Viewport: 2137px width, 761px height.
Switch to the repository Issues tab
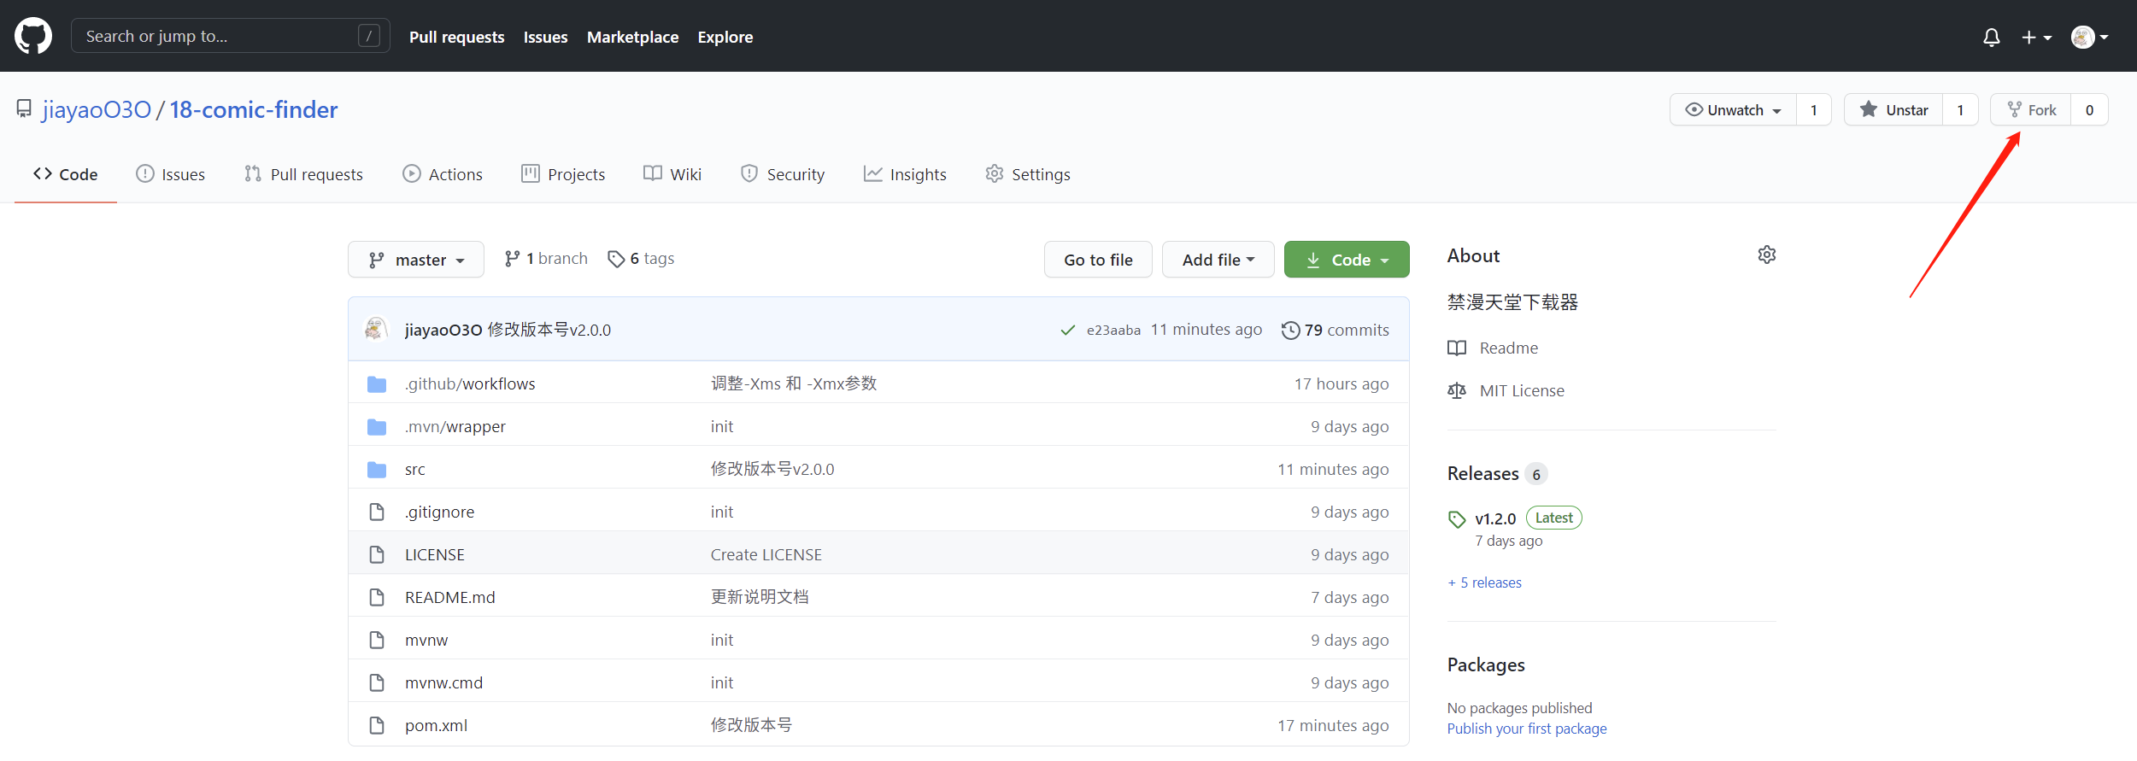(170, 174)
